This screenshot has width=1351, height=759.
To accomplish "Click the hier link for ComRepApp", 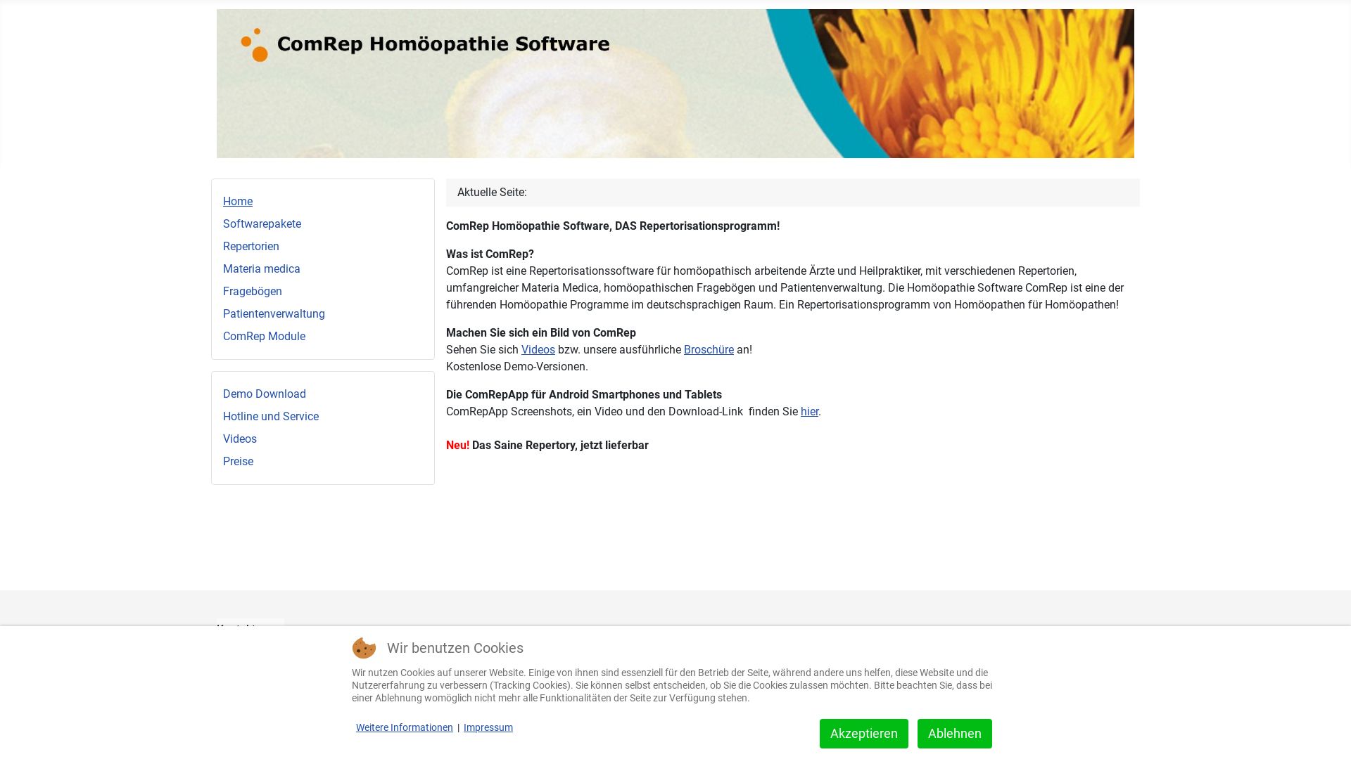I will click(x=809, y=411).
